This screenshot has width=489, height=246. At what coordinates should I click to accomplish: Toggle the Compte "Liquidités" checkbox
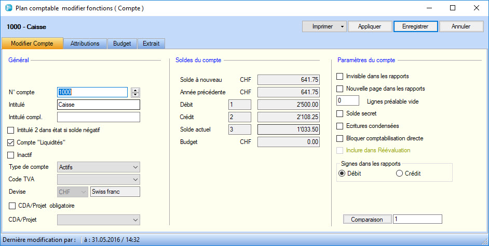[11, 142]
